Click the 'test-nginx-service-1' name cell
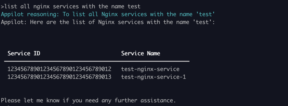Image resolution: width=288 pixels, height=106 pixels. pyautogui.click(x=154, y=77)
